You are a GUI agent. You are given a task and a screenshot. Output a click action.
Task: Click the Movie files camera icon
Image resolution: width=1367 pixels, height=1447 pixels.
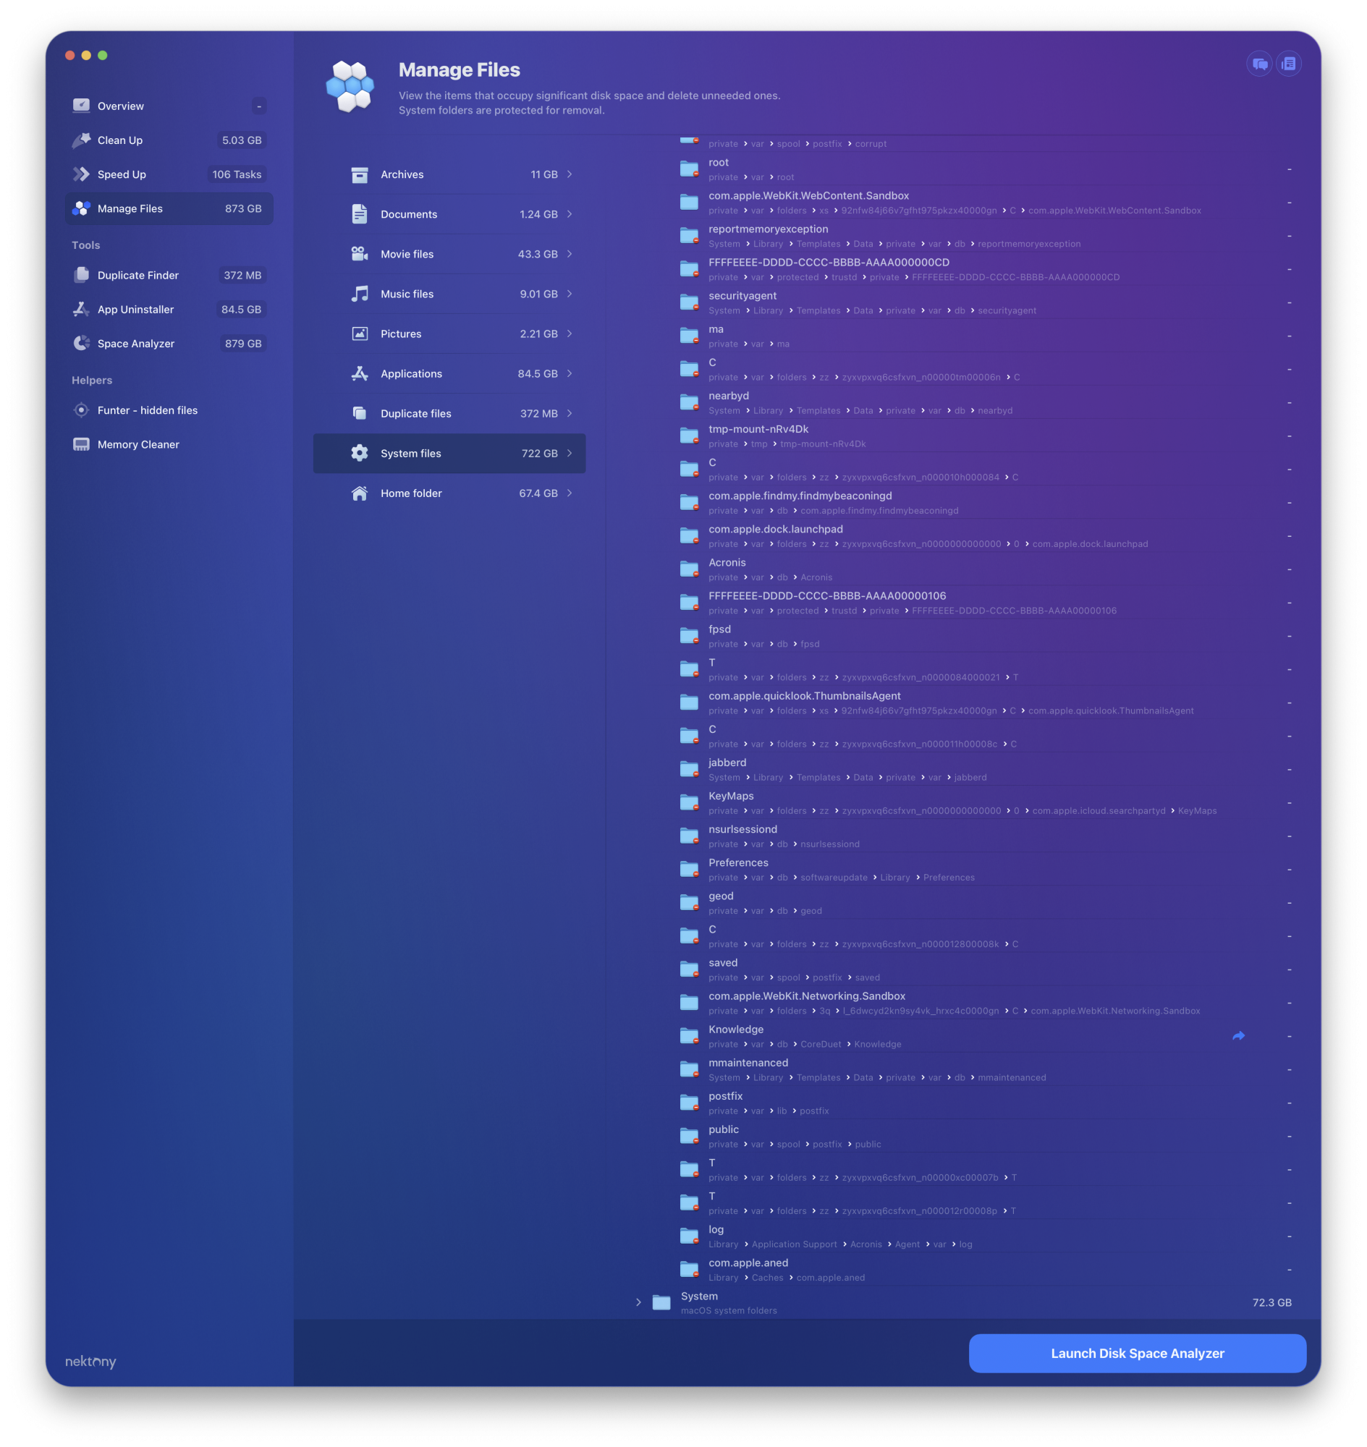tap(359, 254)
